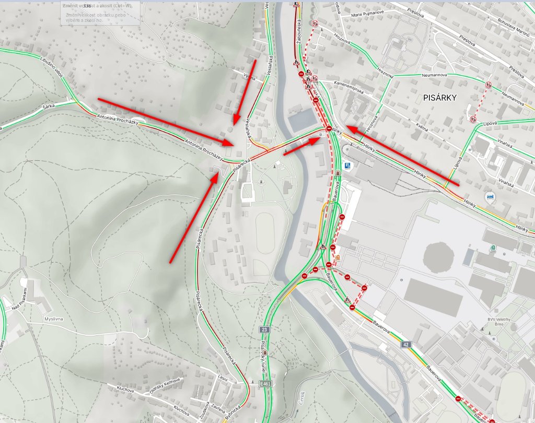Image resolution: width=535 pixels, height=423 pixels.
Task: Click the Myslivna place label
Action: click(x=54, y=319)
